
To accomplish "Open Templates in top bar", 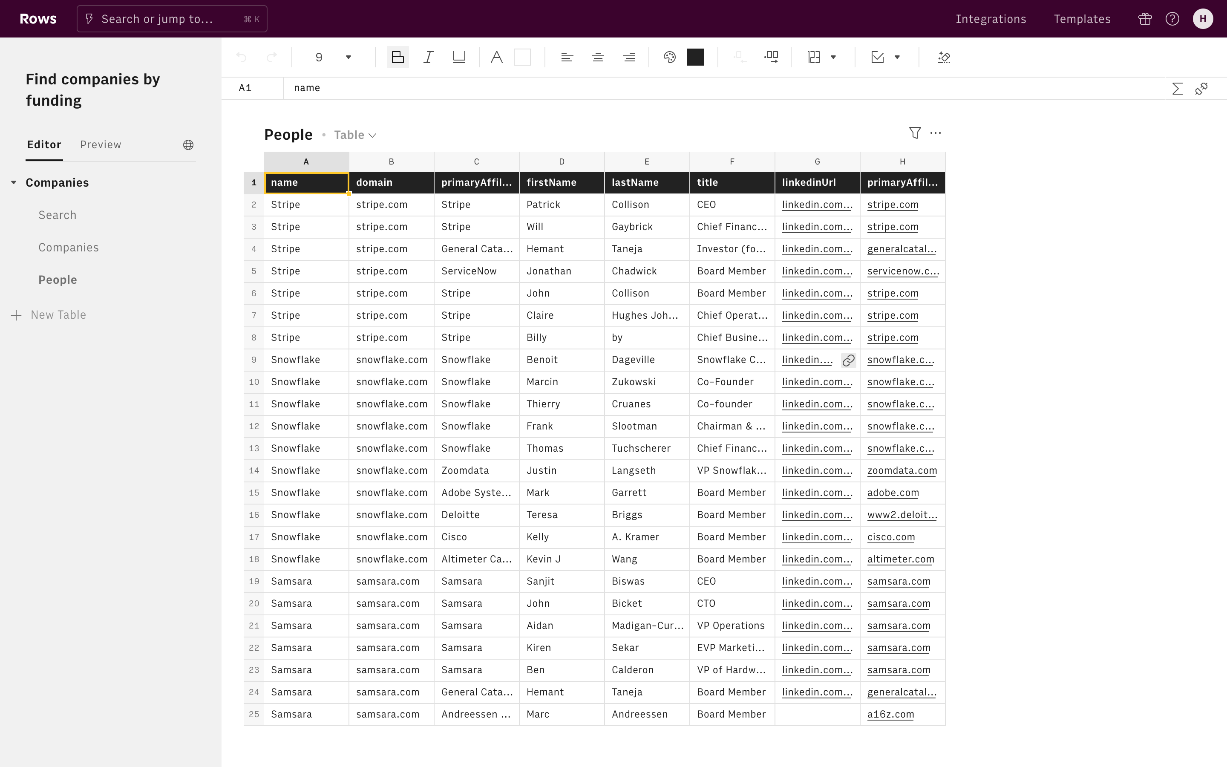I will coord(1082,19).
